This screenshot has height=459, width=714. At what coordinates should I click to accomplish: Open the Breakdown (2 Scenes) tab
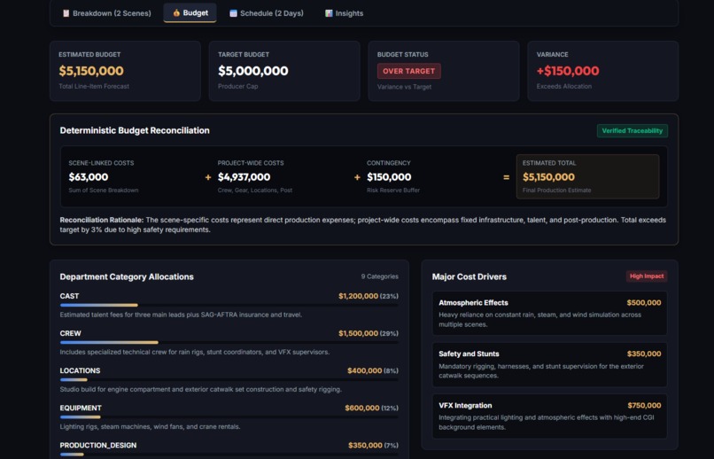(106, 13)
